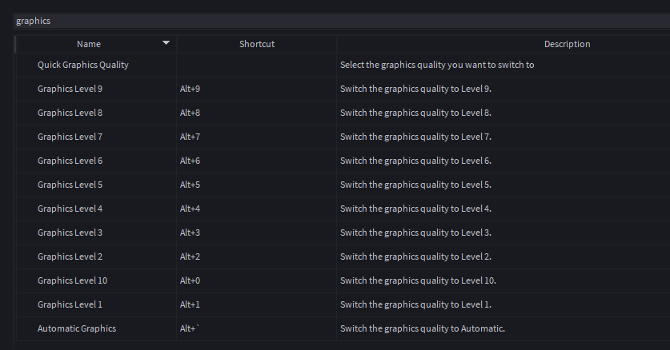The height and width of the screenshot is (350, 670).
Task: Click the Alt+5 shortcut cell
Action: pyautogui.click(x=257, y=185)
